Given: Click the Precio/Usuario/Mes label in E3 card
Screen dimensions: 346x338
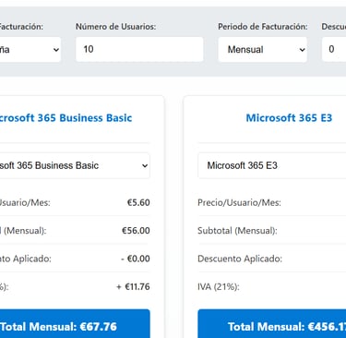Looking at the screenshot, I should 239,202.
